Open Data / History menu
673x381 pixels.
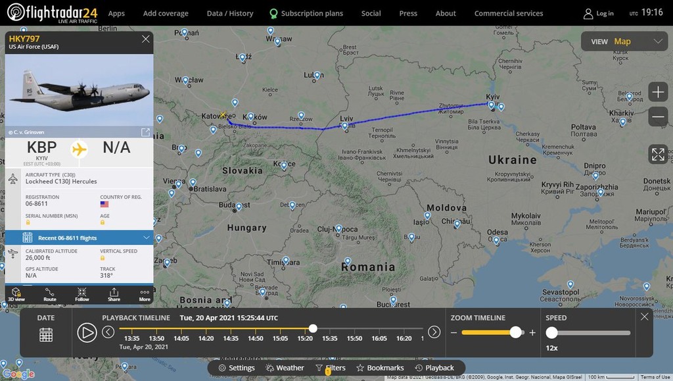pos(230,13)
